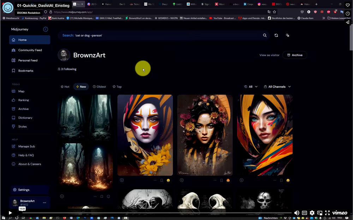
Task: Collapse the Midjourney sidebar with the chevron
Action: point(46,29)
